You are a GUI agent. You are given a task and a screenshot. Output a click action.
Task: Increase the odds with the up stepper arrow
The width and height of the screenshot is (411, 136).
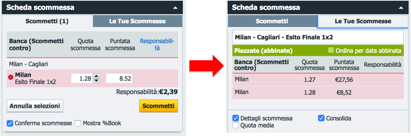click(96, 76)
